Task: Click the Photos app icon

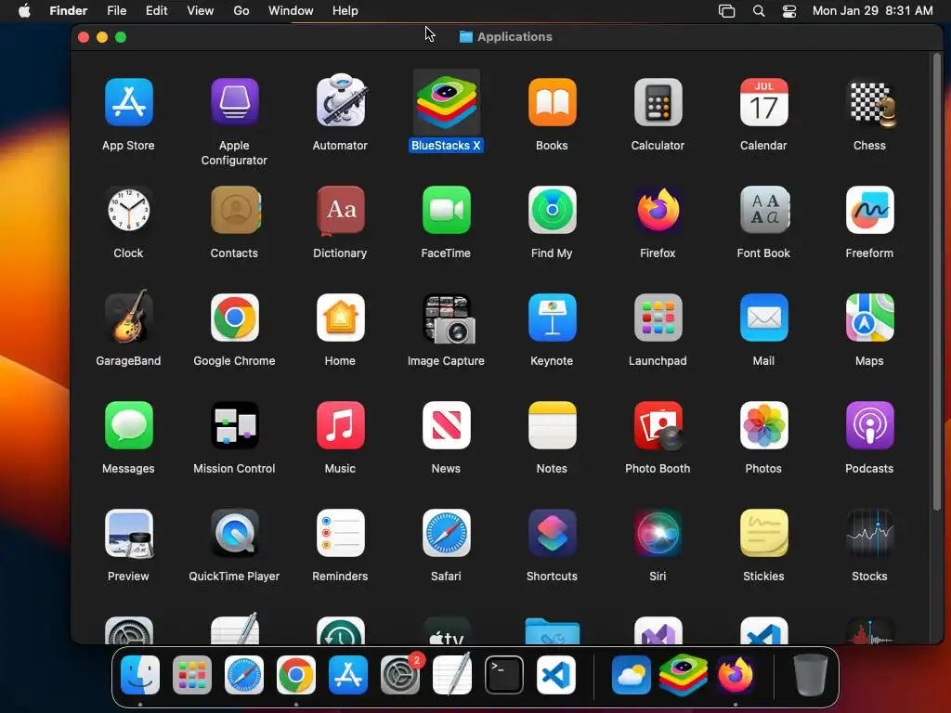Action: click(x=763, y=425)
